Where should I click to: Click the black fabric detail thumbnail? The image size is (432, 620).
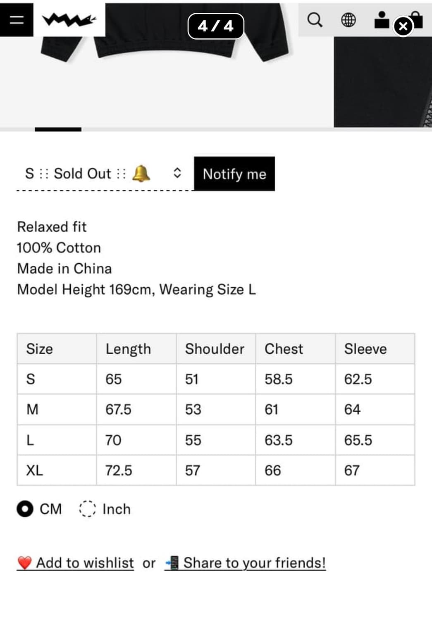click(x=383, y=82)
